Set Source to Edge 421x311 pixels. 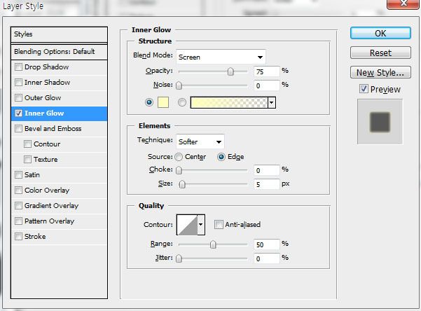coord(221,157)
